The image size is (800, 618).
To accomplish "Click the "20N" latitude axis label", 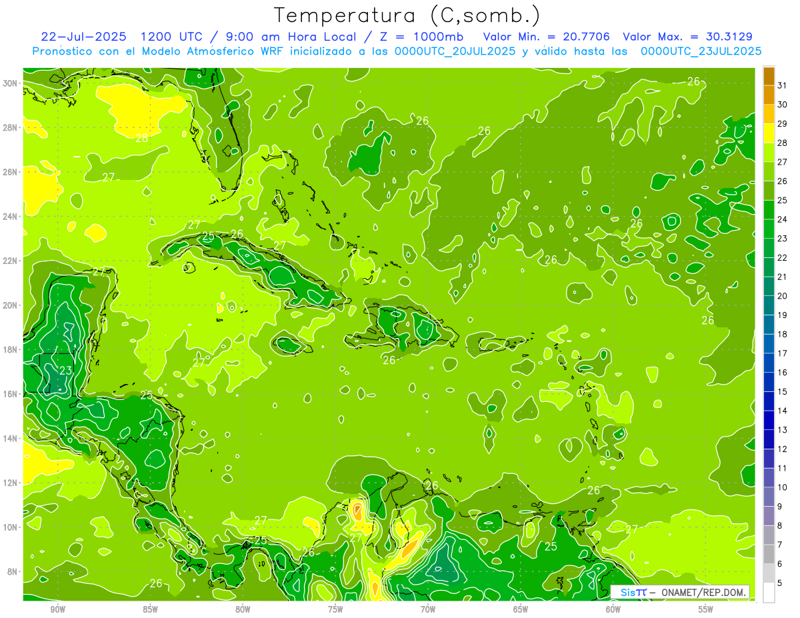I will pos(10,305).
